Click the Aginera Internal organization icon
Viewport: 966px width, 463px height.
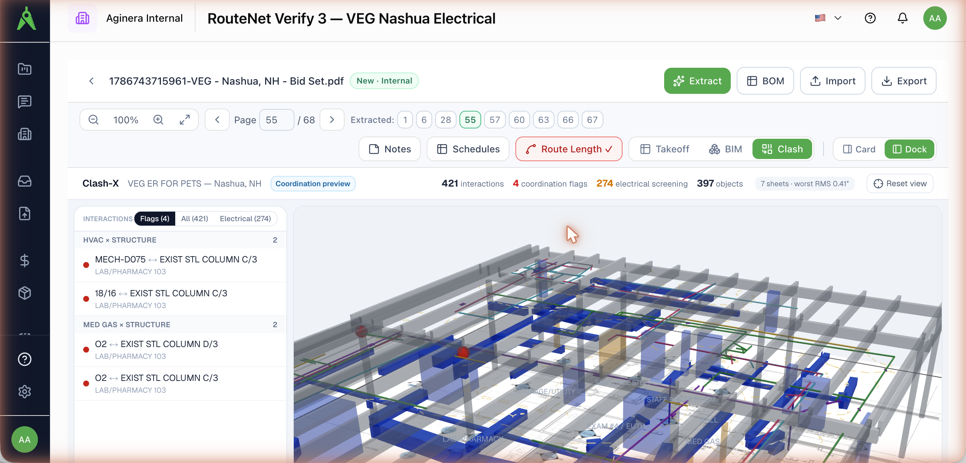tap(82, 18)
